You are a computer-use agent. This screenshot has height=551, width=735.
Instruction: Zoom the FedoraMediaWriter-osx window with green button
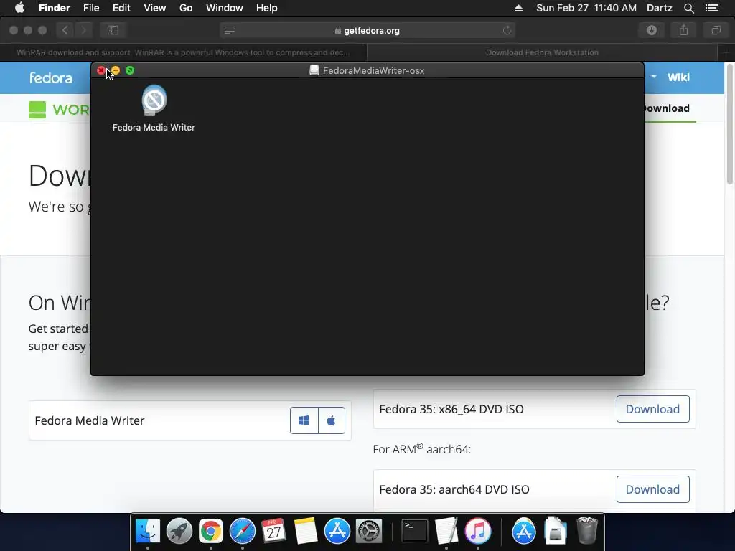coord(130,70)
